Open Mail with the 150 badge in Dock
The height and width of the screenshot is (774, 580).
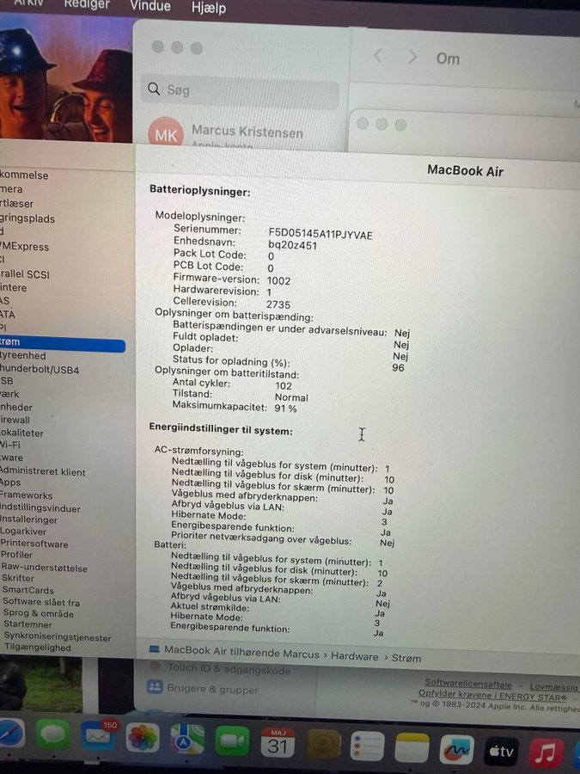click(99, 735)
